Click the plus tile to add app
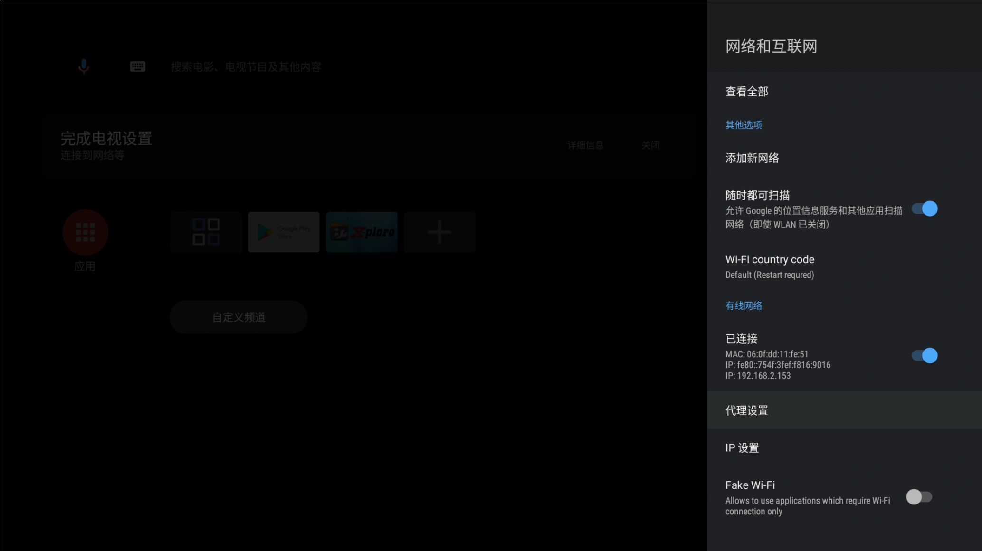 (439, 232)
